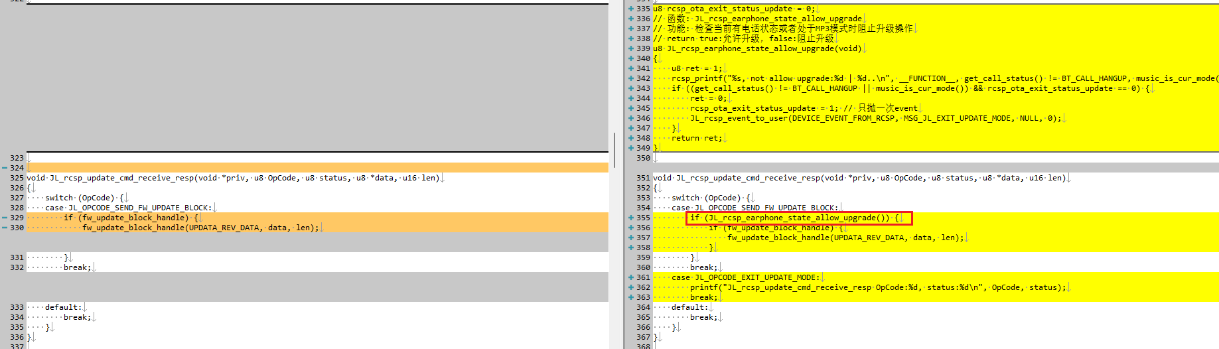Select right pane line number 340
This screenshot has width=1219, height=349.
tap(643, 58)
